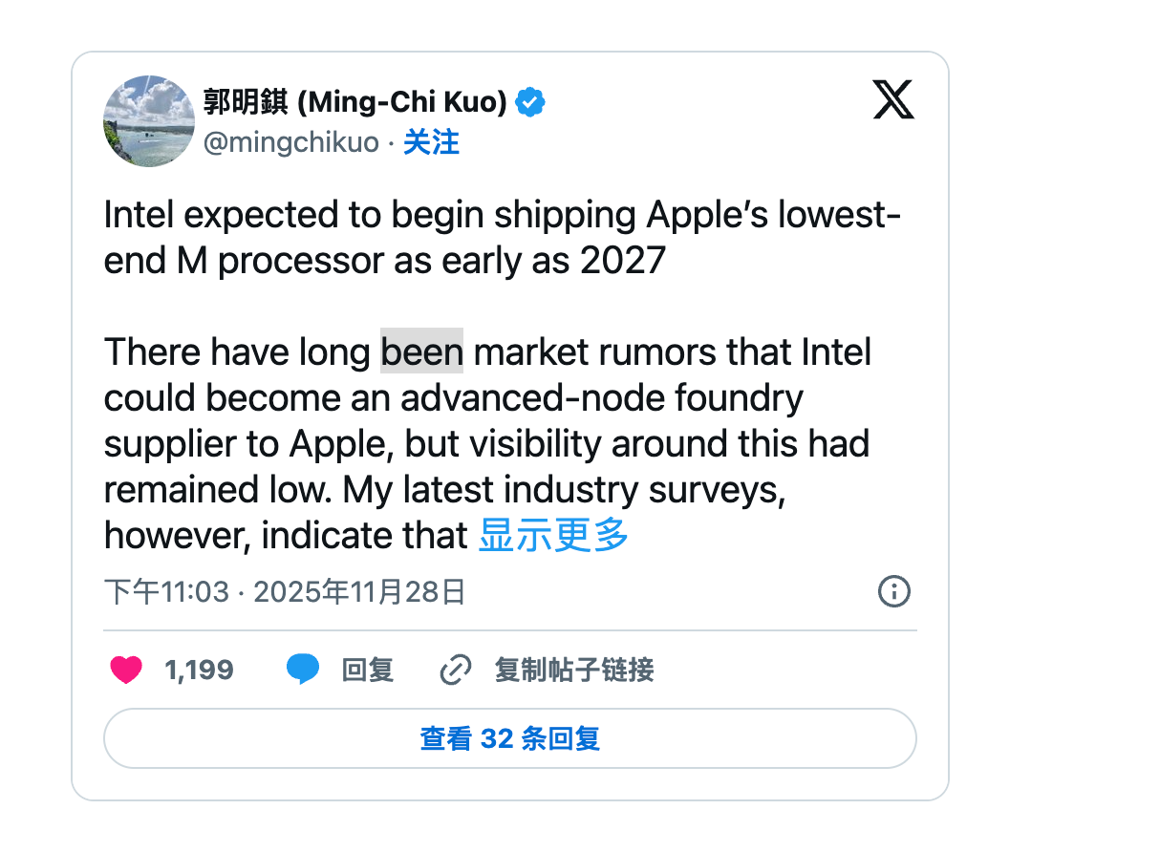Click the blue reply bubble icon
Viewport: 1160px width, 852px height.
tap(303, 671)
